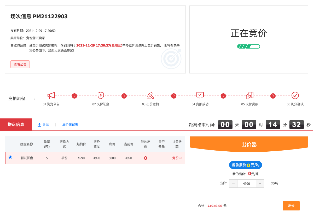Click the 查看公告 button
Screen dimensions: 314x223
click(20, 64)
